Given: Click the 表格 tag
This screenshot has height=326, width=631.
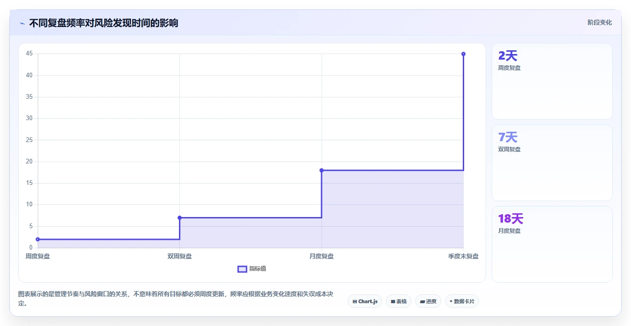Looking at the screenshot, I should tap(398, 301).
